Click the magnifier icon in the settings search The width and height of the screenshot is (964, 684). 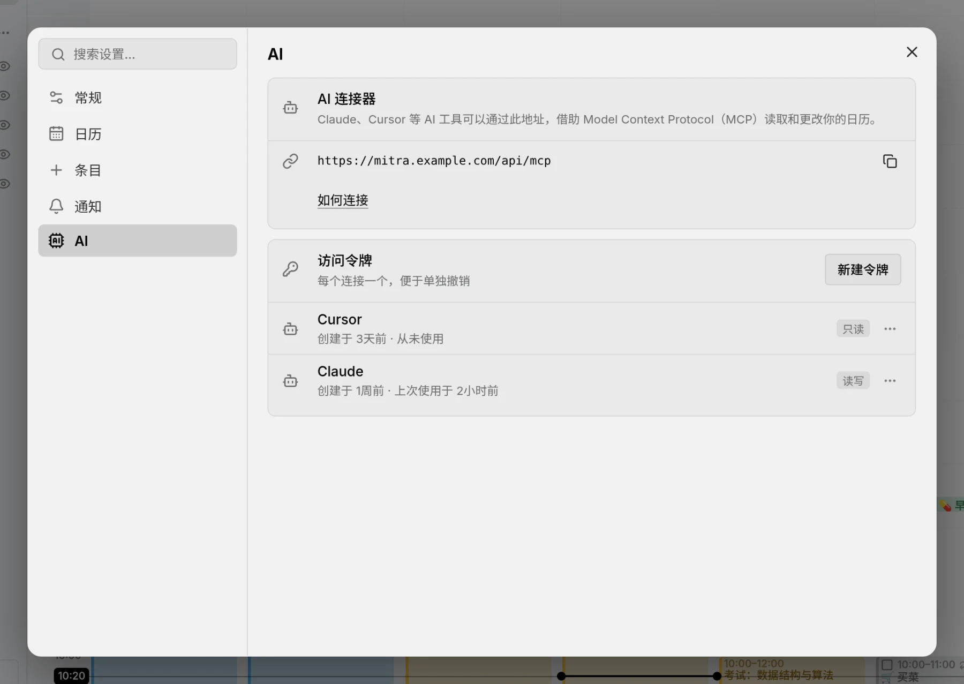[58, 54]
